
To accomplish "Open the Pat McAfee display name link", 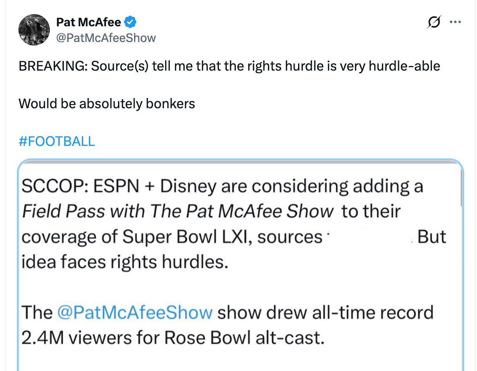I will click(x=89, y=22).
